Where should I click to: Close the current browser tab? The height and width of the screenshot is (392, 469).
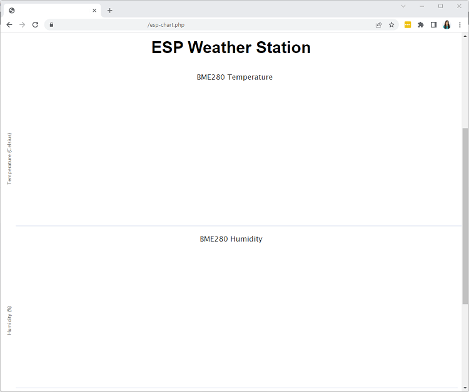94,11
